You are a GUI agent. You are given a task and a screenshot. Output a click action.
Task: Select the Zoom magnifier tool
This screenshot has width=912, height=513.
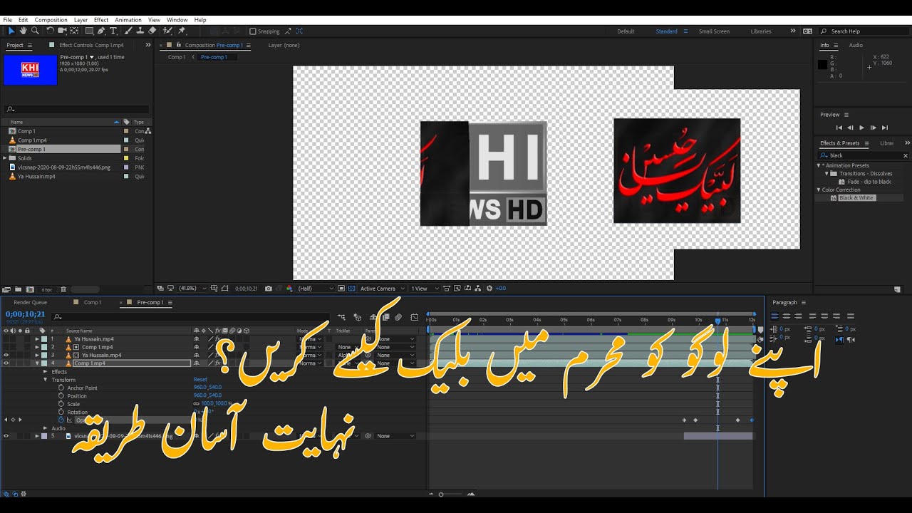tap(35, 31)
